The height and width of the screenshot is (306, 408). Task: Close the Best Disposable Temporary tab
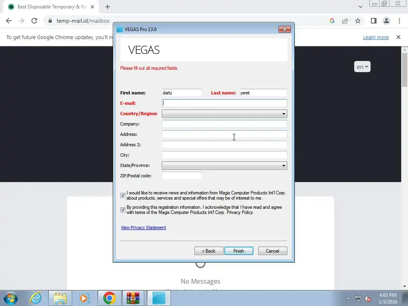pos(92,7)
